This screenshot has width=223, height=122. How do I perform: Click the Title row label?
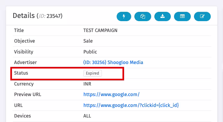[19, 30]
